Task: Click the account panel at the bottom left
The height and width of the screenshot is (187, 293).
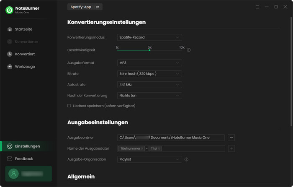Action: [x=28, y=174]
